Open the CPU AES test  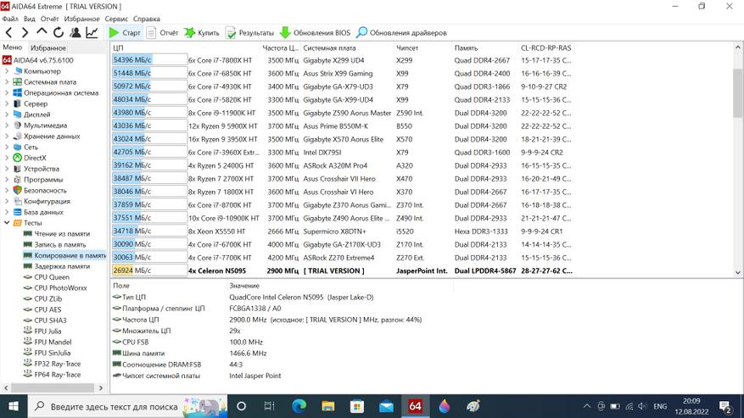(x=42, y=309)
